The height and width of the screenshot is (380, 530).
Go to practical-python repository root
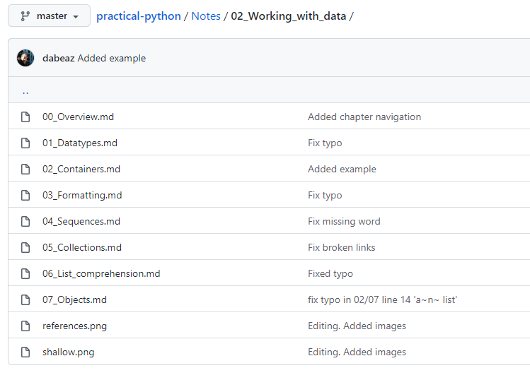139,16
